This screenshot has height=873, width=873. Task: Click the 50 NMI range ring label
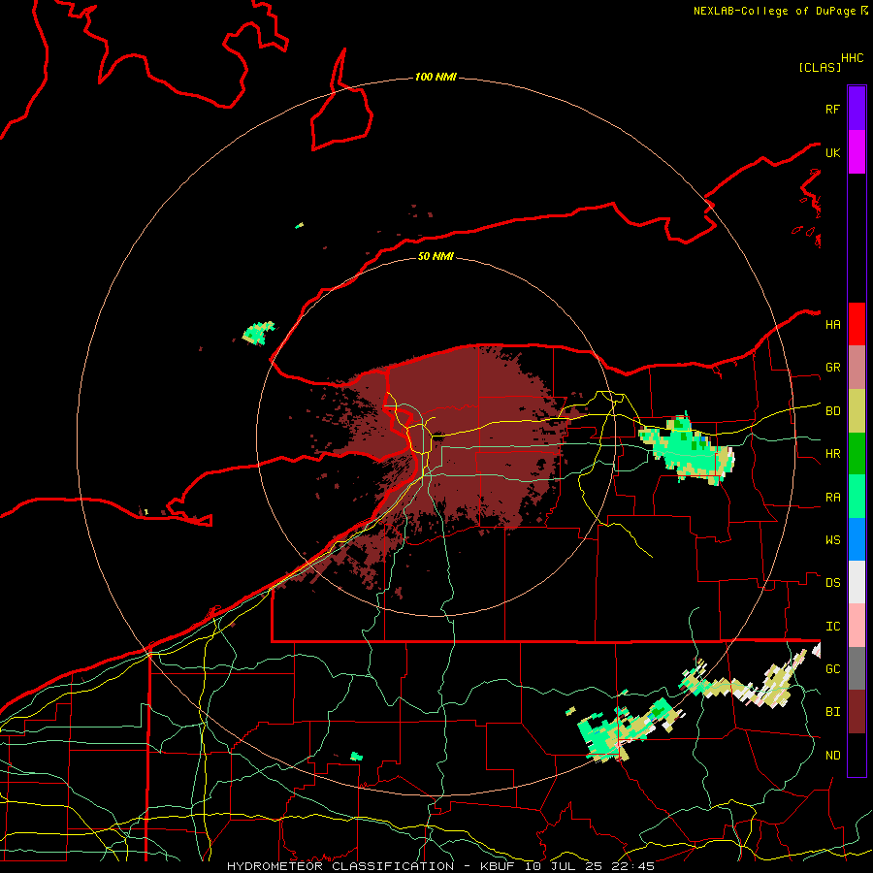coord(436,256)
